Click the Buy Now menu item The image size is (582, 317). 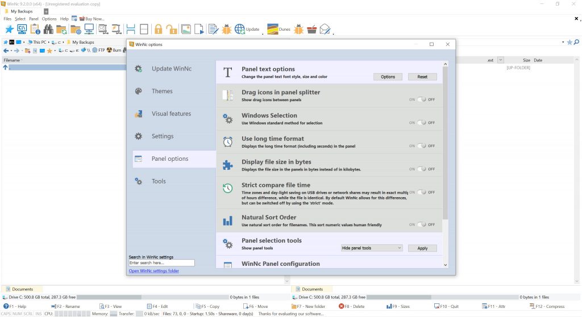click(x=92, y=19)
